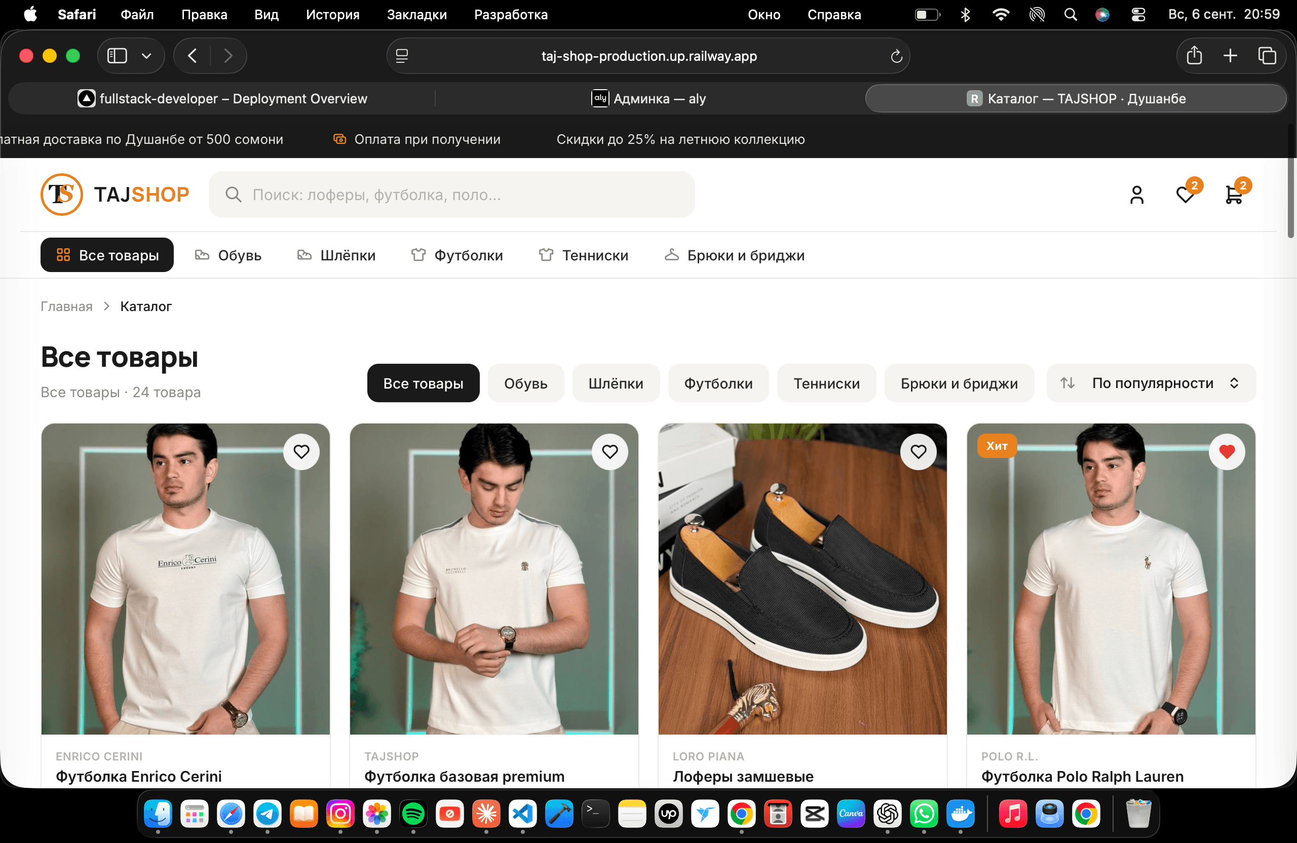The height and width of the screenshot is (843, 1297).
Task: Filter by Футболки chip
Action: tap(718, 383)
